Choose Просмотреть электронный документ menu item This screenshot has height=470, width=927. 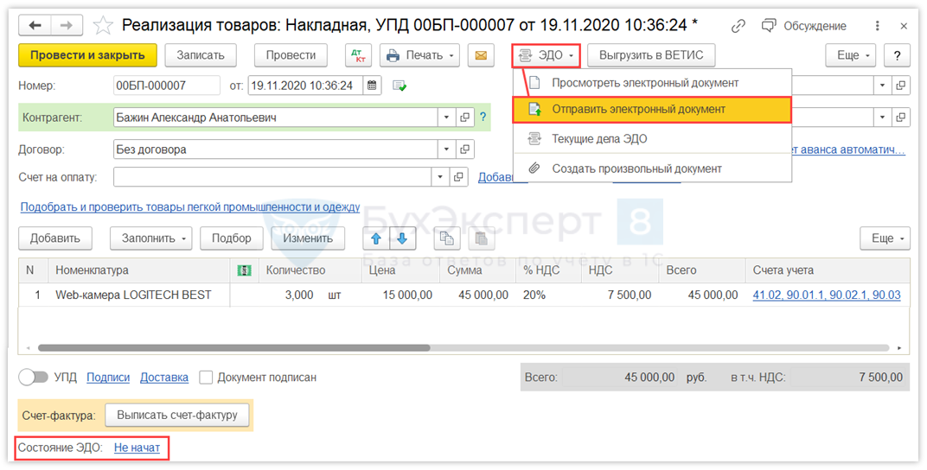(x=645, y=83)
